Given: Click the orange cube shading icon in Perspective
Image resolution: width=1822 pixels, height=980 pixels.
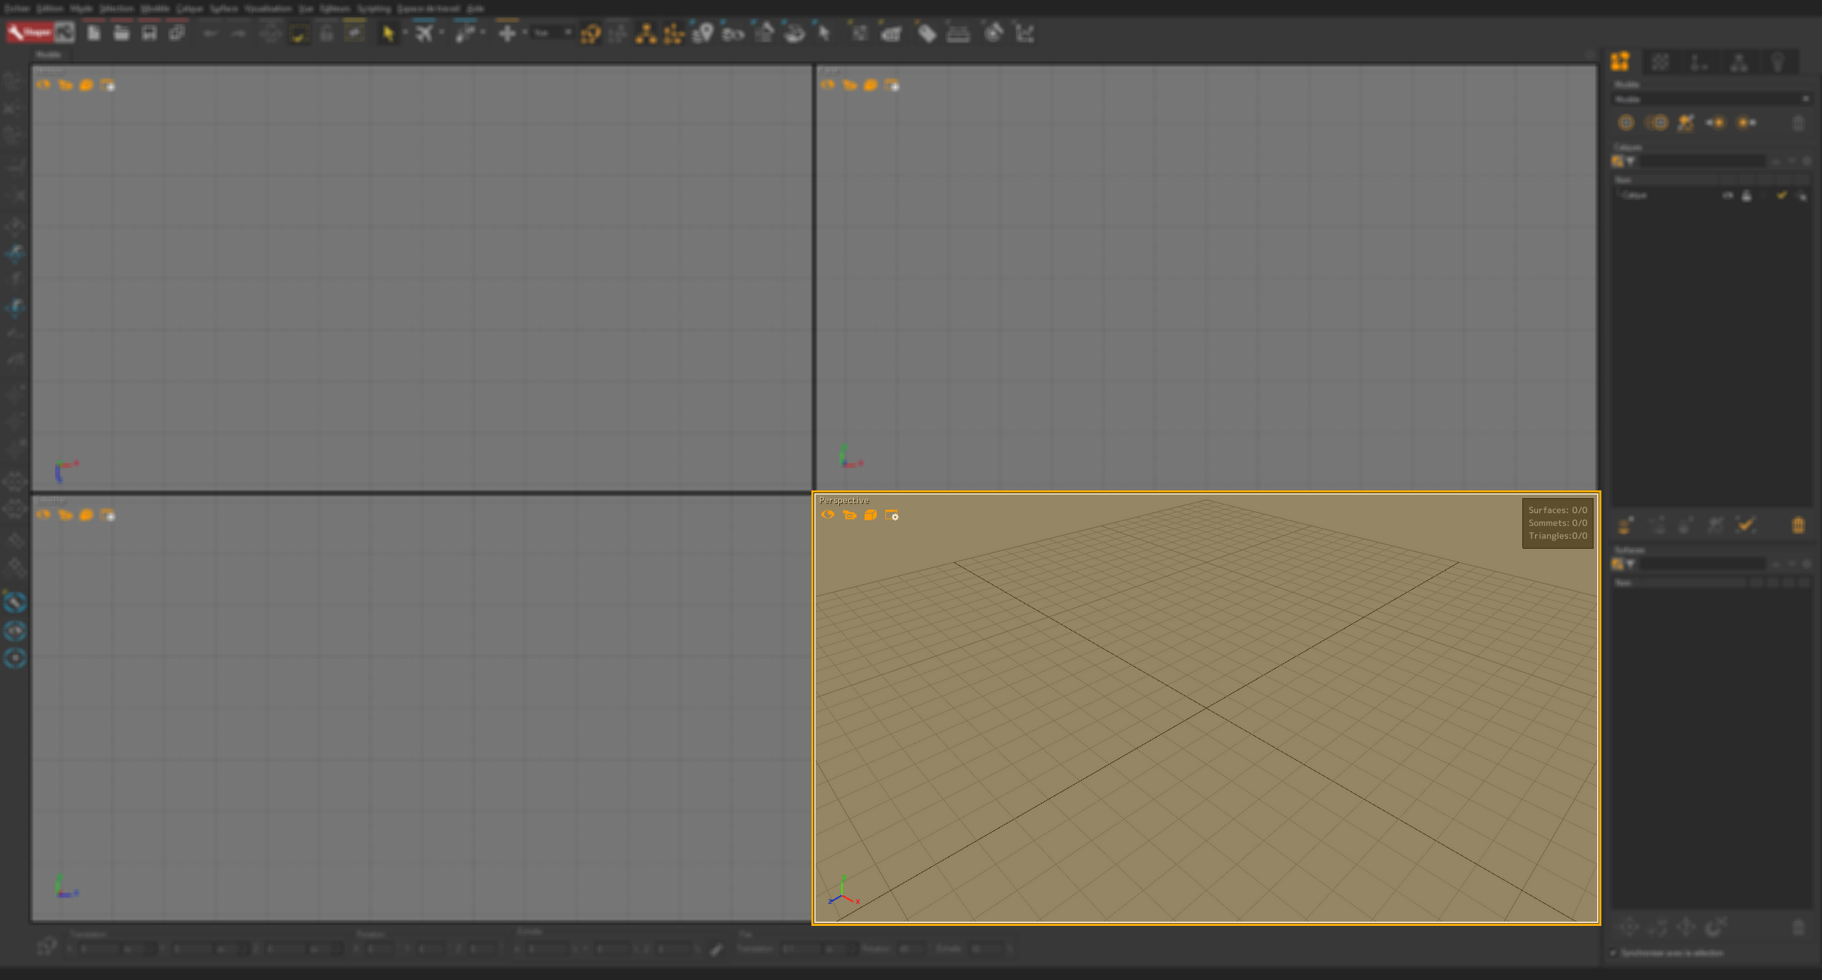Looking at the screenshot, I should pyautogui.click(x=870, y=515).
